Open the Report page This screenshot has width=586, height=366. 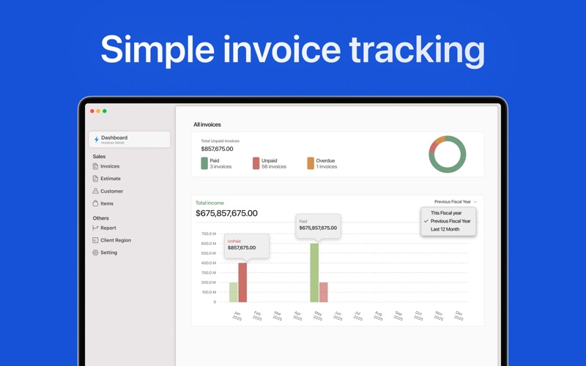[x=108, y=228]
